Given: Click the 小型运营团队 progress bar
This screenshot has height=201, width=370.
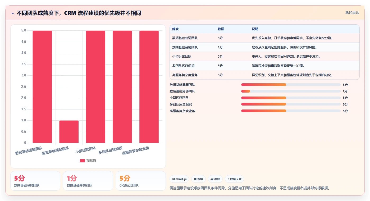Looking at the screenshot, I should click(x=291, y=98).
